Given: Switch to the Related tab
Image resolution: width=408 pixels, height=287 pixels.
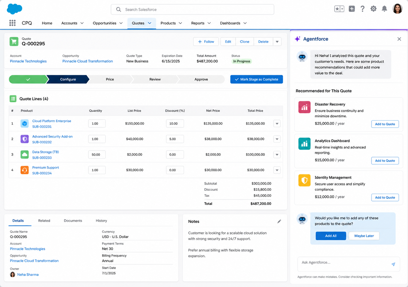Looking at the screenshot, I should coord(44,221).
